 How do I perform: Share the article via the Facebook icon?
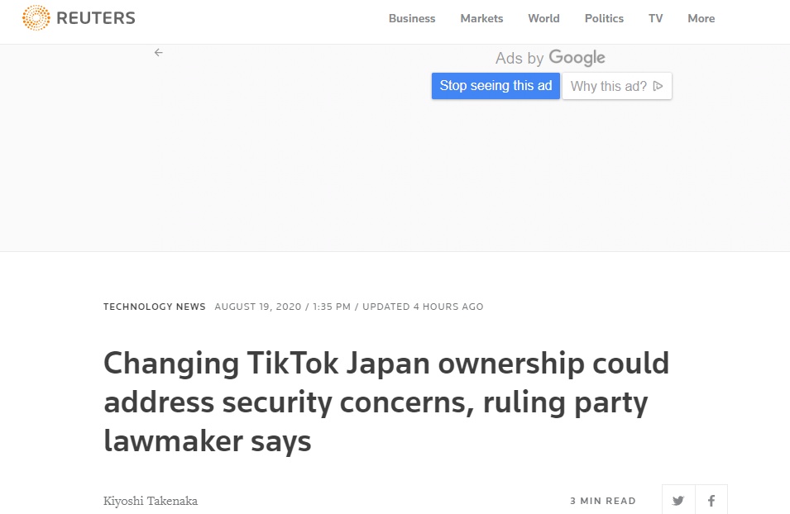click(x=711, y=501)
